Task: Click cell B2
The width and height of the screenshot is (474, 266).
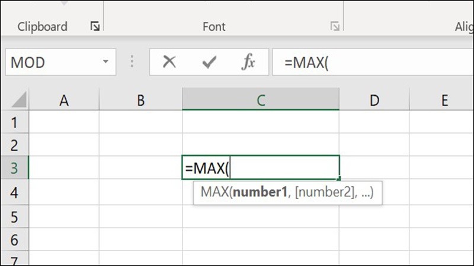Action: pyautogui.click(x=141, y=145)
